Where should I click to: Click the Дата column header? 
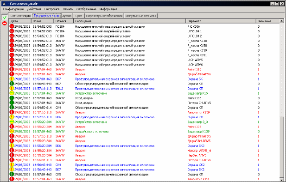pyautogui.click(x=20, y=21)
